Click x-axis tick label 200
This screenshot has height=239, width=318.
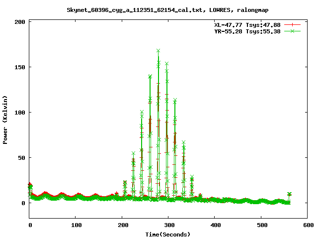pos(123,225)
